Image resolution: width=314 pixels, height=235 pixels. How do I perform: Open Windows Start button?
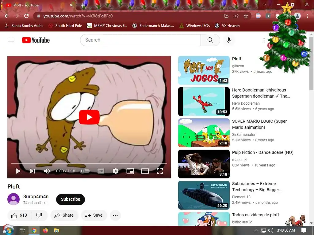8,230
